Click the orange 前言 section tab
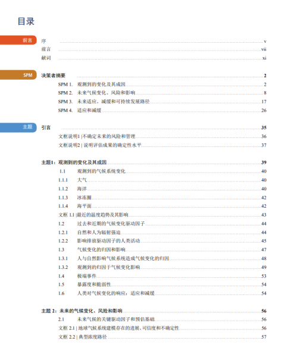 [x=18, y=40]
